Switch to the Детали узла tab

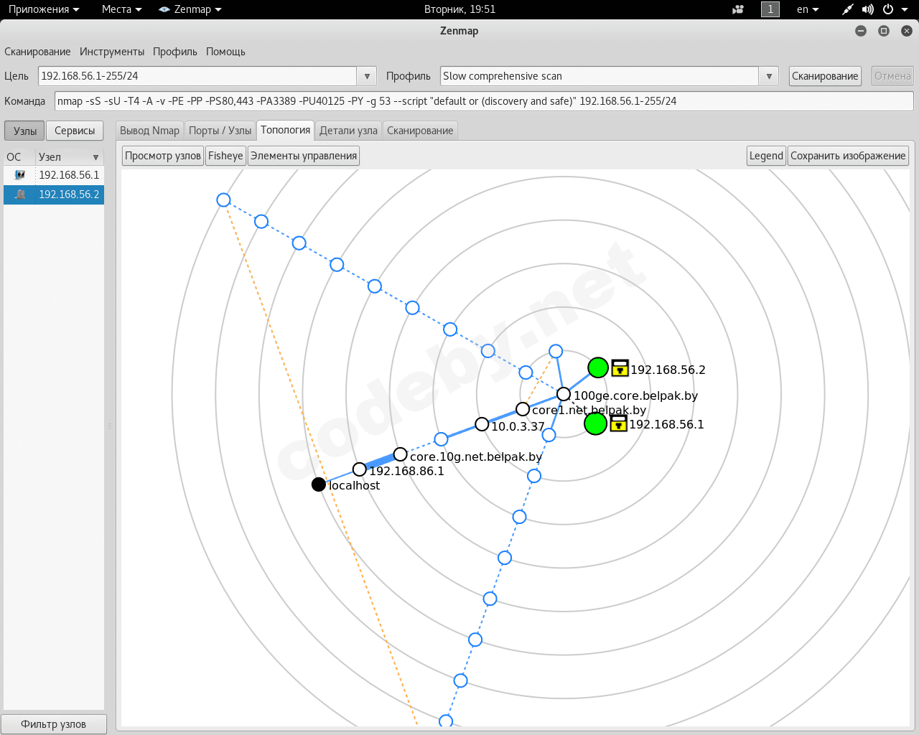(x=348, y=131)
